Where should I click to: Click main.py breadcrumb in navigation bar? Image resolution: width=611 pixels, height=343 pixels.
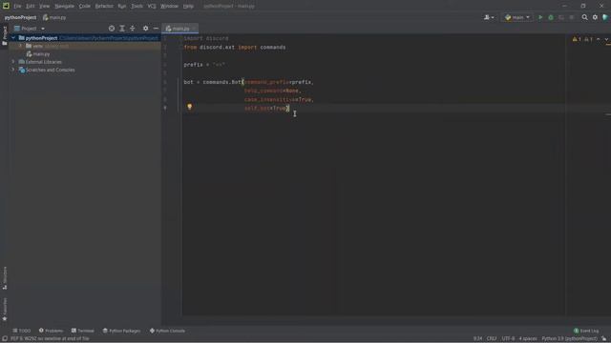pos(54,17)
